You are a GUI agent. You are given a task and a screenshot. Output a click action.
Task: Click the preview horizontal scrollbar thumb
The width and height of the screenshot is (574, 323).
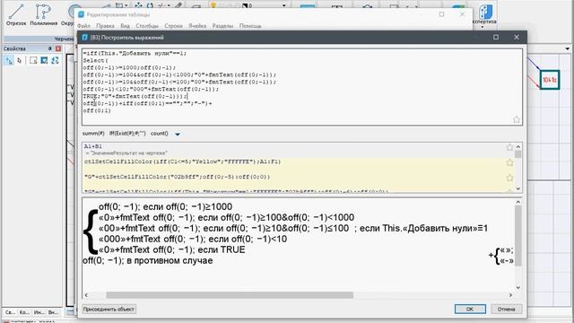230,295
